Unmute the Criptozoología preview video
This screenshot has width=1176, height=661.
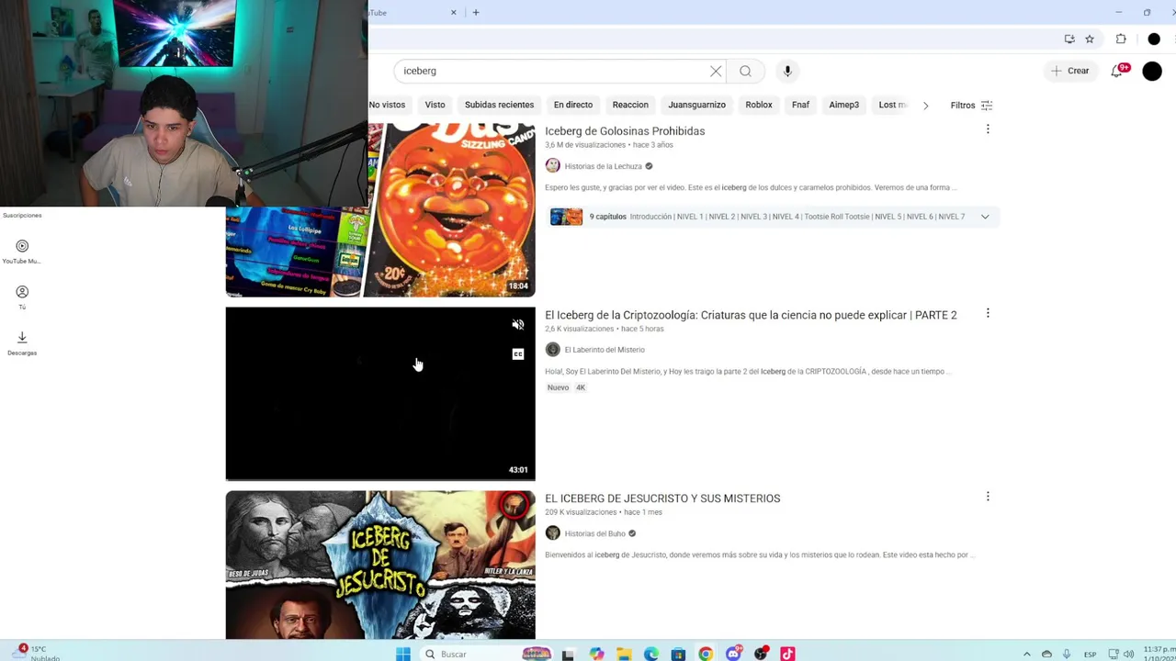(x=518, y=324)
